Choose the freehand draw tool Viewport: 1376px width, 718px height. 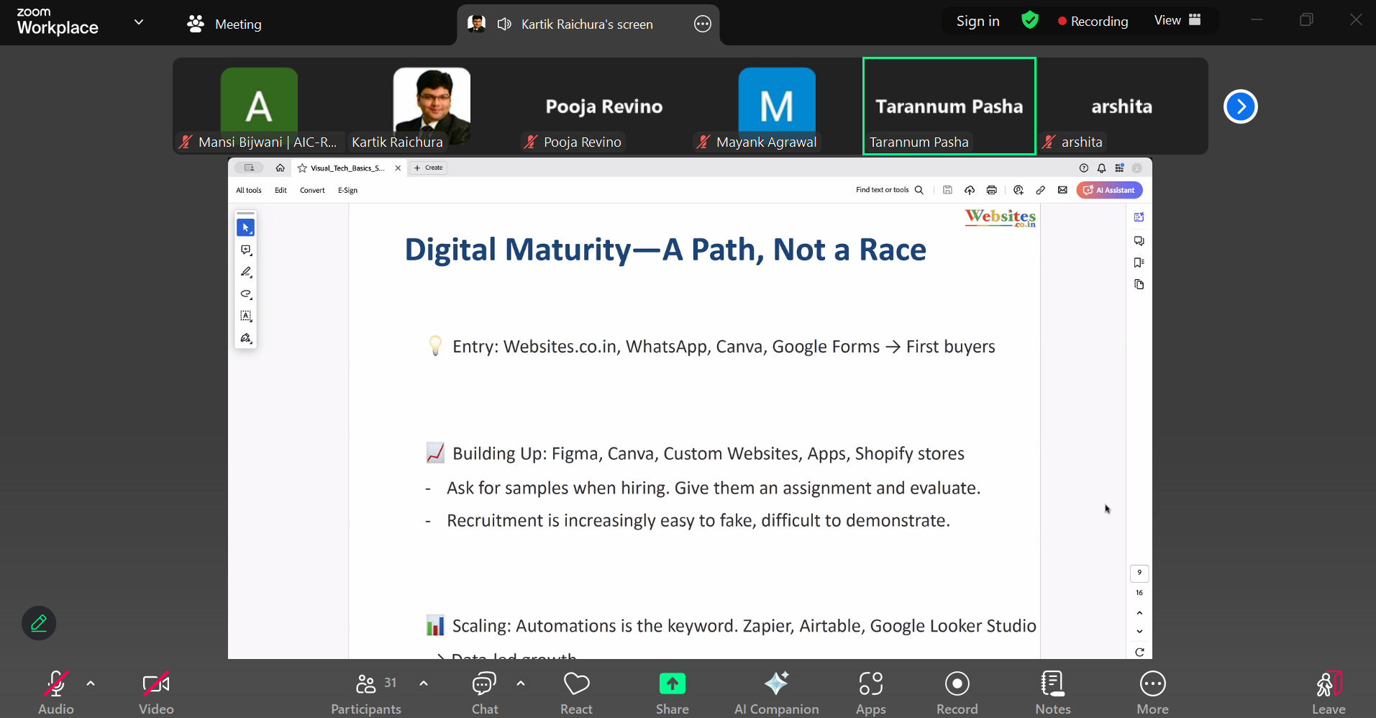[245, 294]
